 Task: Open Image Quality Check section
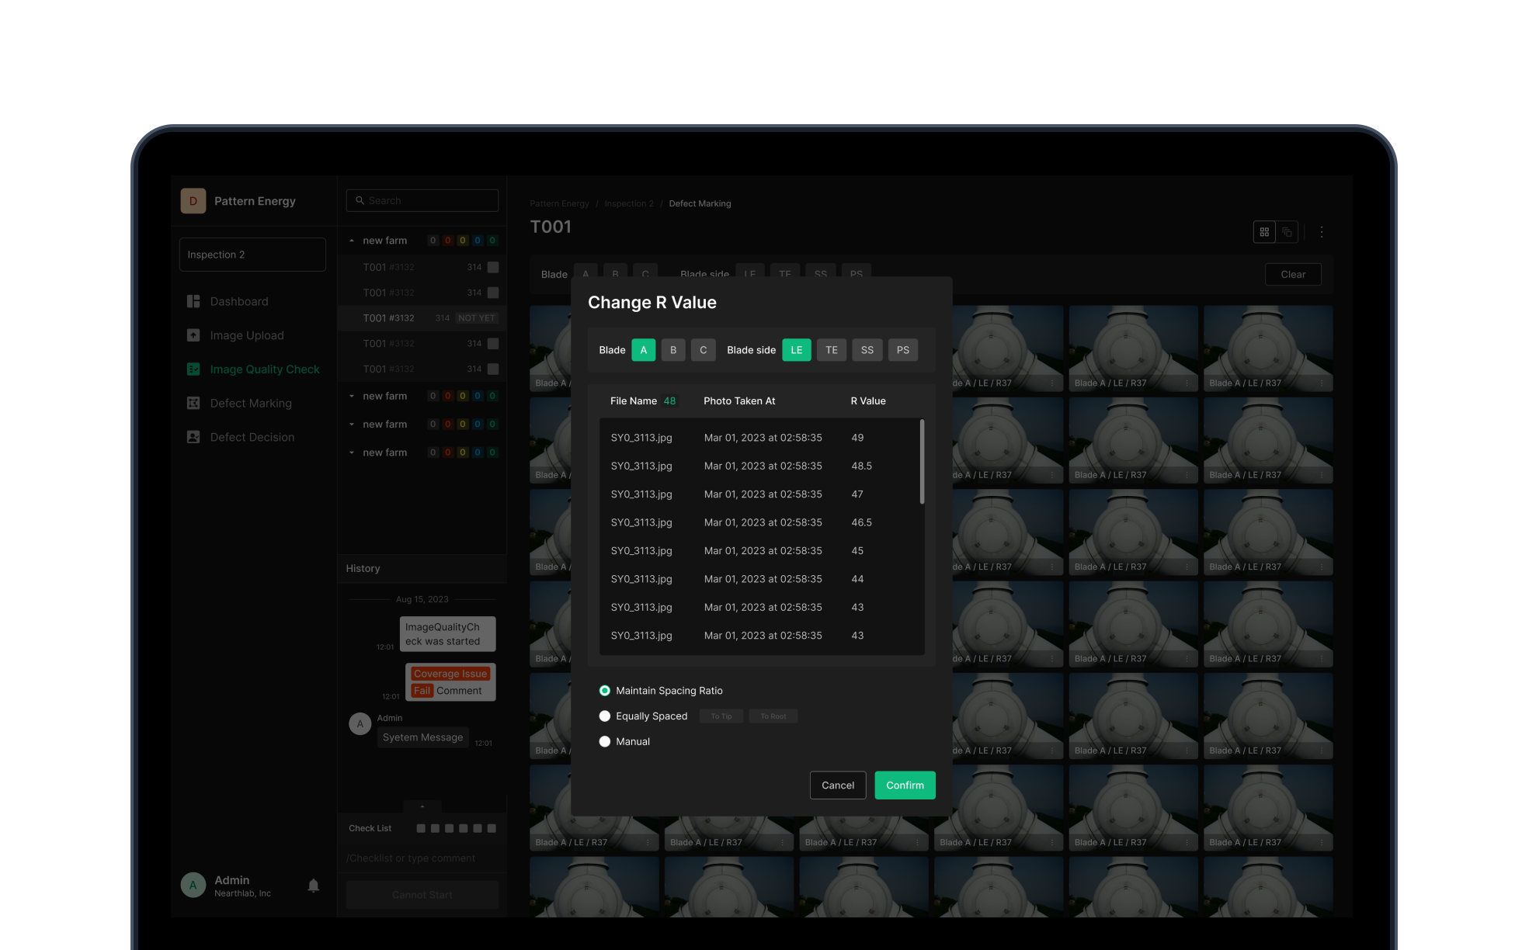264,369
